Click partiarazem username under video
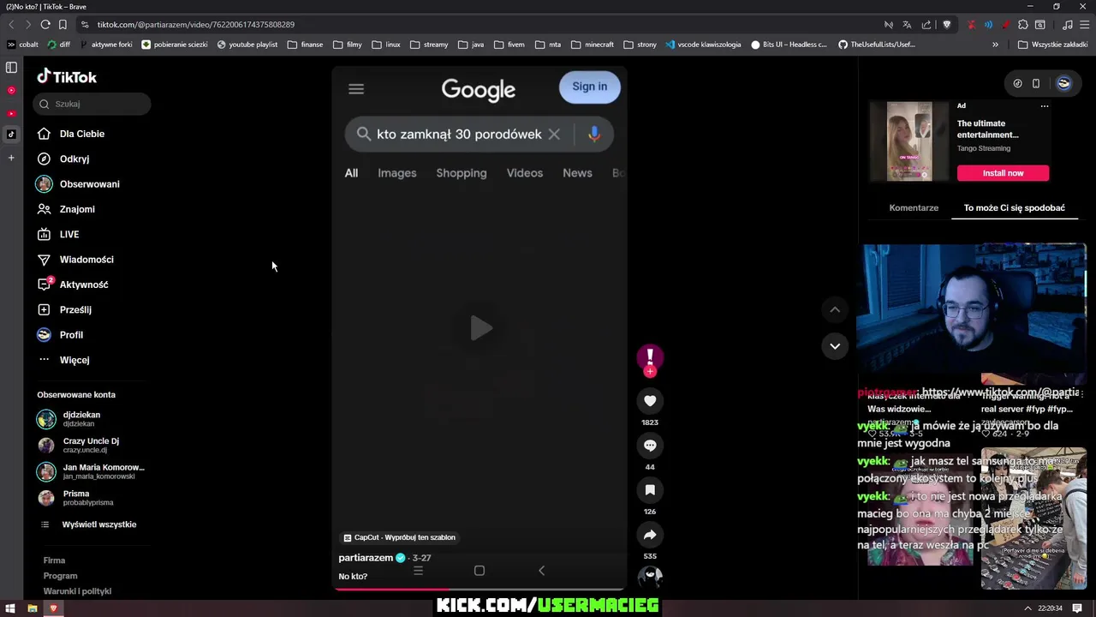1096x617 pixels. [x=366, y=558]
